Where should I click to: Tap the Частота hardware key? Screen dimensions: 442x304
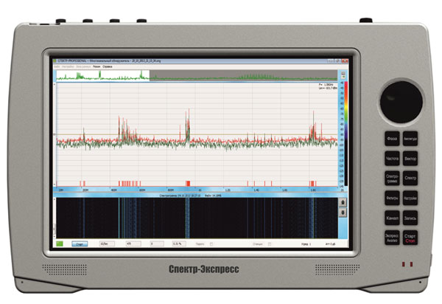(392, 159)
